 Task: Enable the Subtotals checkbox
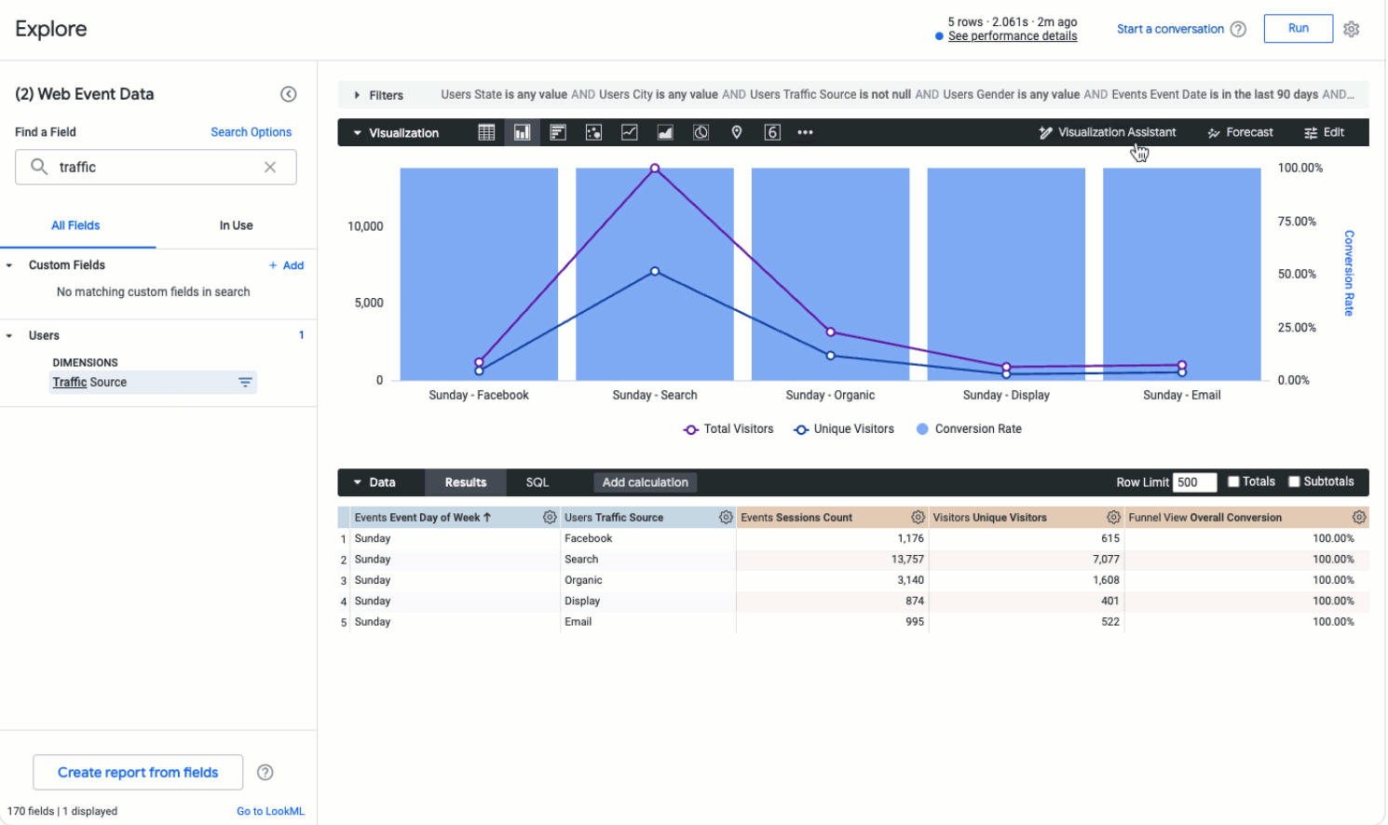tap(1294, 481)
